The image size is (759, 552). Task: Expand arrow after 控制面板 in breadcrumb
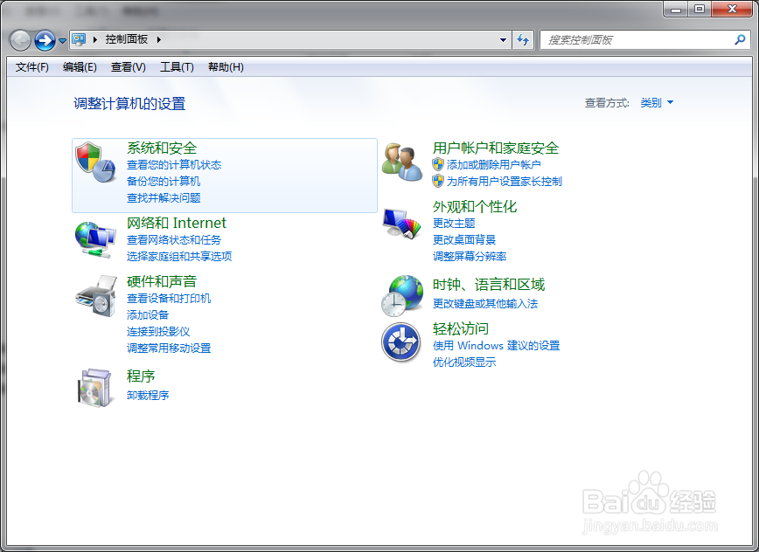point(159,39)
